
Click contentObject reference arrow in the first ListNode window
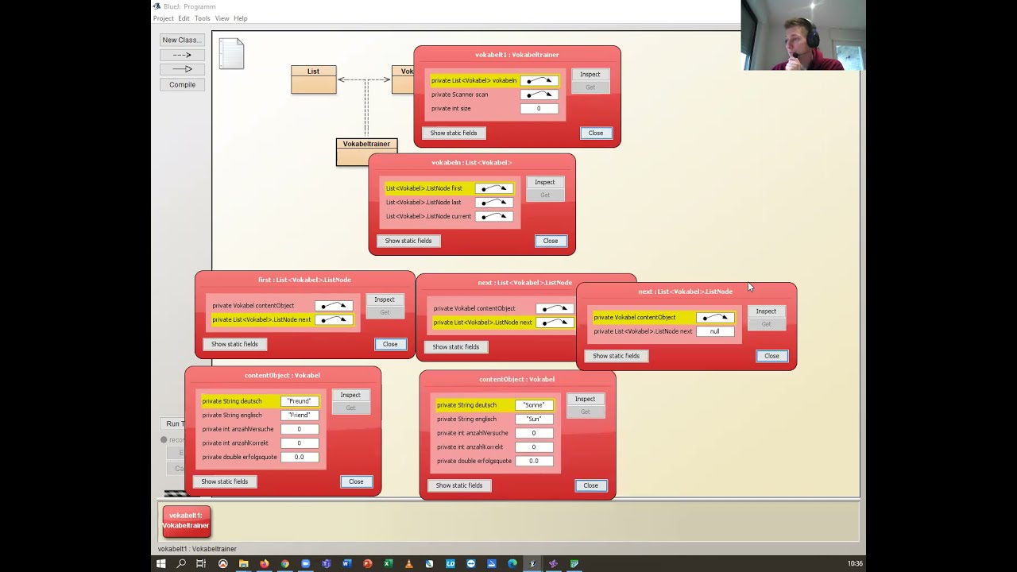[334, 306]
